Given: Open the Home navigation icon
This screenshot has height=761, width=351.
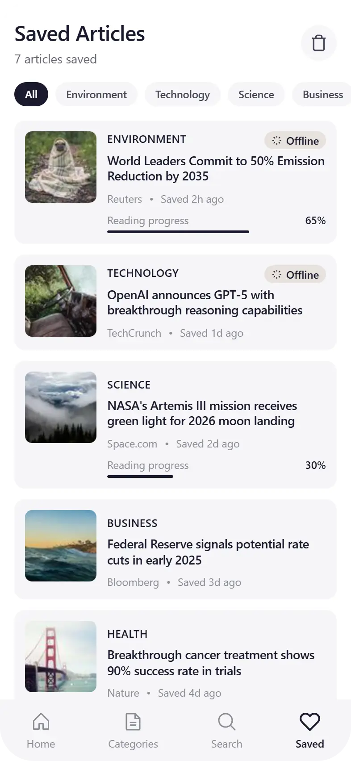Looking at the screenshot, I should [x=41, y=722].
